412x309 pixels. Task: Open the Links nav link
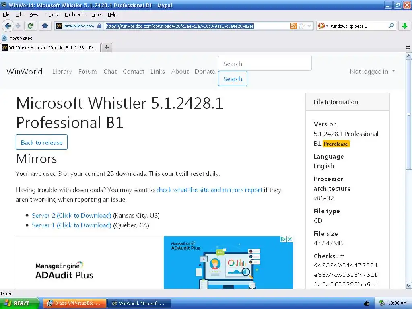pos(157,72)
